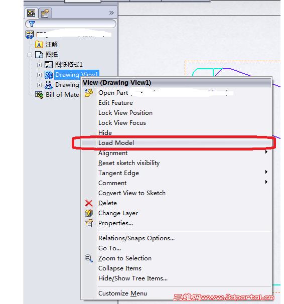Open the FeatureManager design tree tab
Screen dimensions: 284x304
point(32,13)
